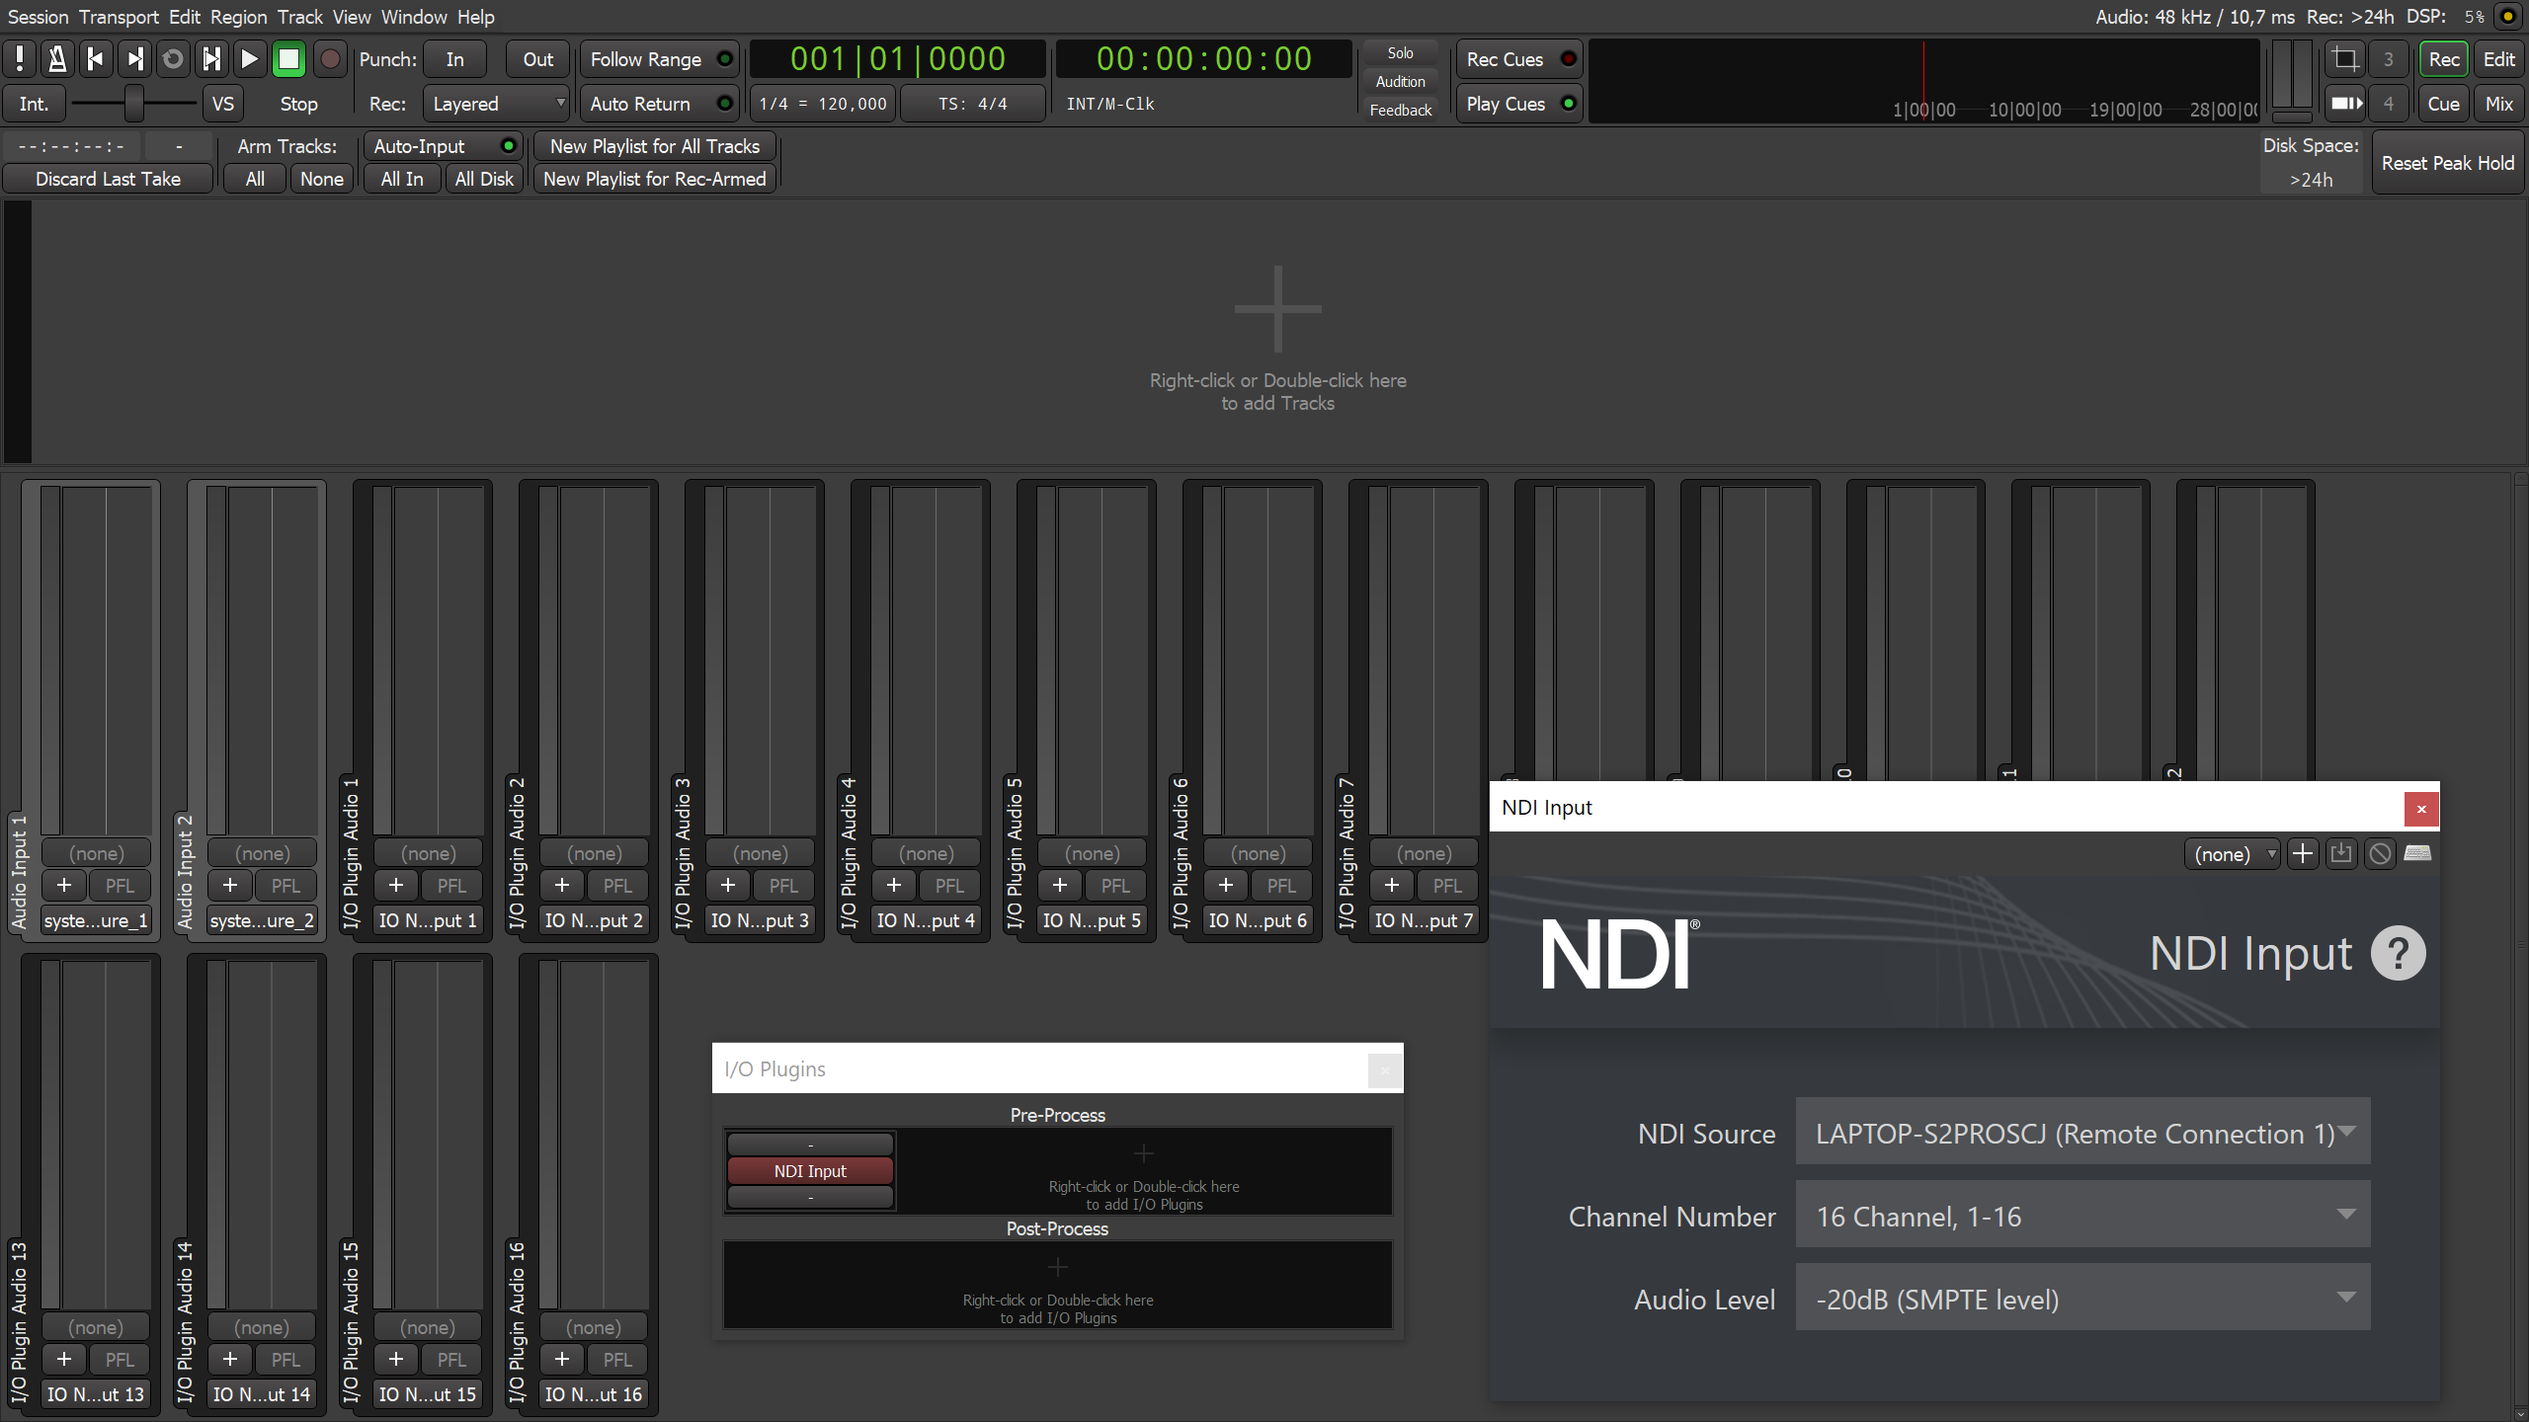Click the shuttle speed slider handle
Image resolution: width=2529 pixels, height=1422 pixels.
(133, 103)
